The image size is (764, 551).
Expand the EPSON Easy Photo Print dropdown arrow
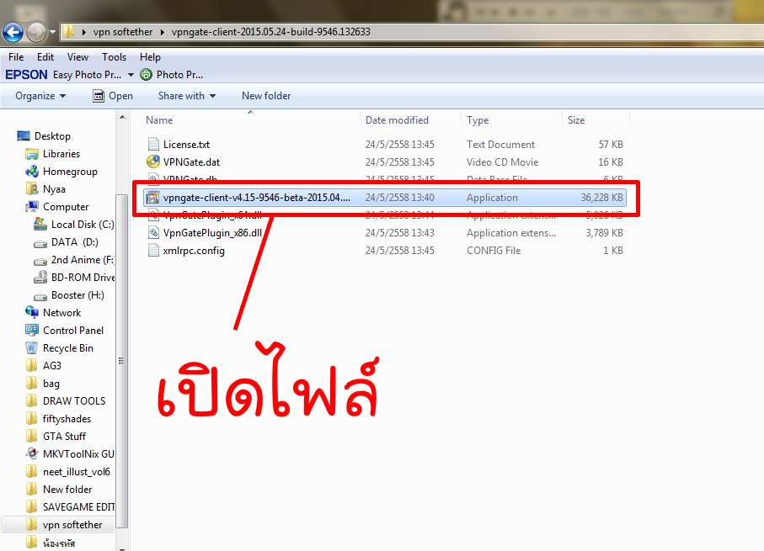[131, 75]
